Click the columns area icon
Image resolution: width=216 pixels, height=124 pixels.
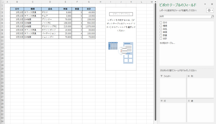(x=189, y=76)
